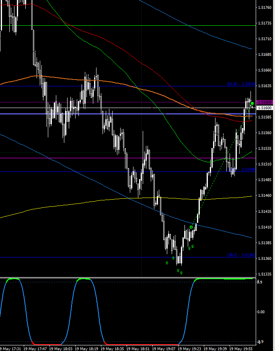The width and height of the screenshot is (275, 351).
Task: Click the 1.51685 price axis label
Action: pyautogui.click(x=265, y=55)
